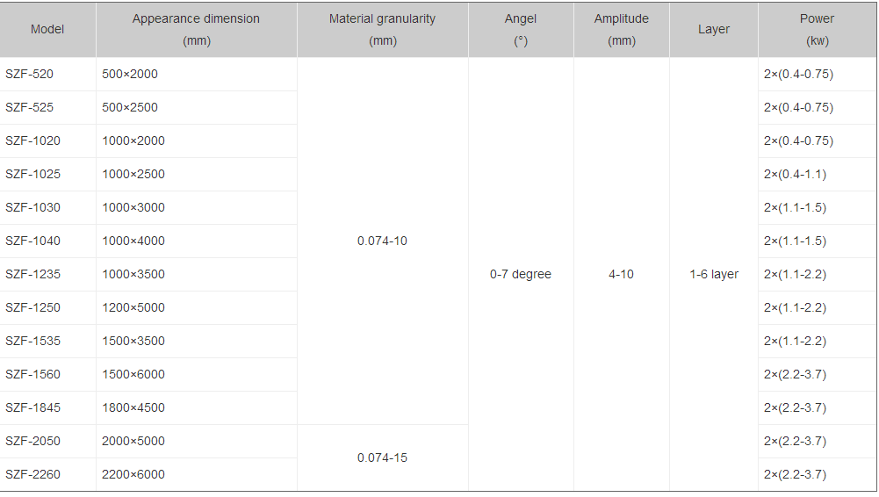Select the 2×(0.4-1.1) power value
The height and width of the screenshot is (497, 879).
click(796, 174)
